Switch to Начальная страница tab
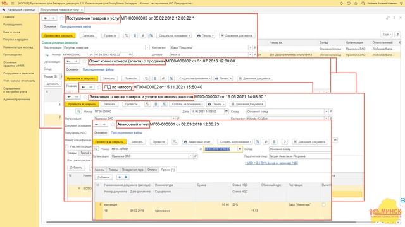The image size is (405, 227). click(x=19, y=10)
